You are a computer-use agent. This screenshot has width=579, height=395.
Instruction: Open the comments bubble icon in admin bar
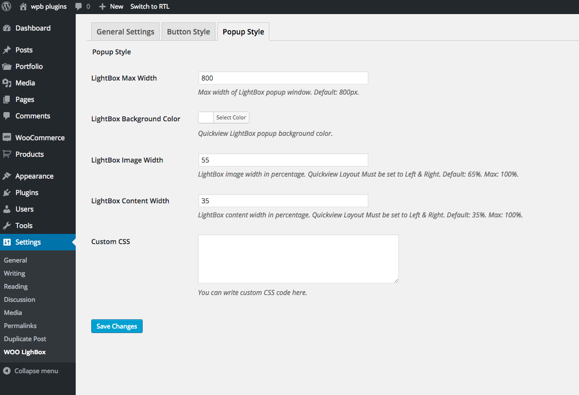coord(79,7)
